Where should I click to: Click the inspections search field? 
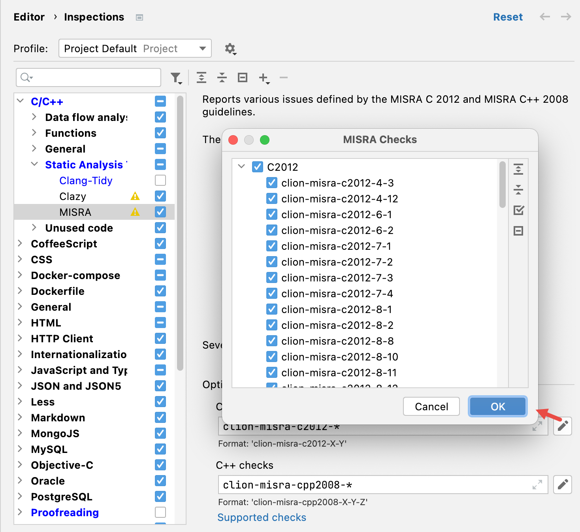(x=89, y=77)
